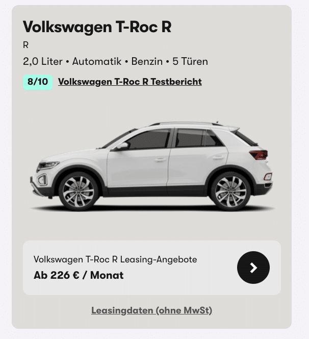The height and width of the screenshot is (339, 309).
Task: Click the black circular chevron arrow button
Action: pyautogui.click(x=253, y=268)
